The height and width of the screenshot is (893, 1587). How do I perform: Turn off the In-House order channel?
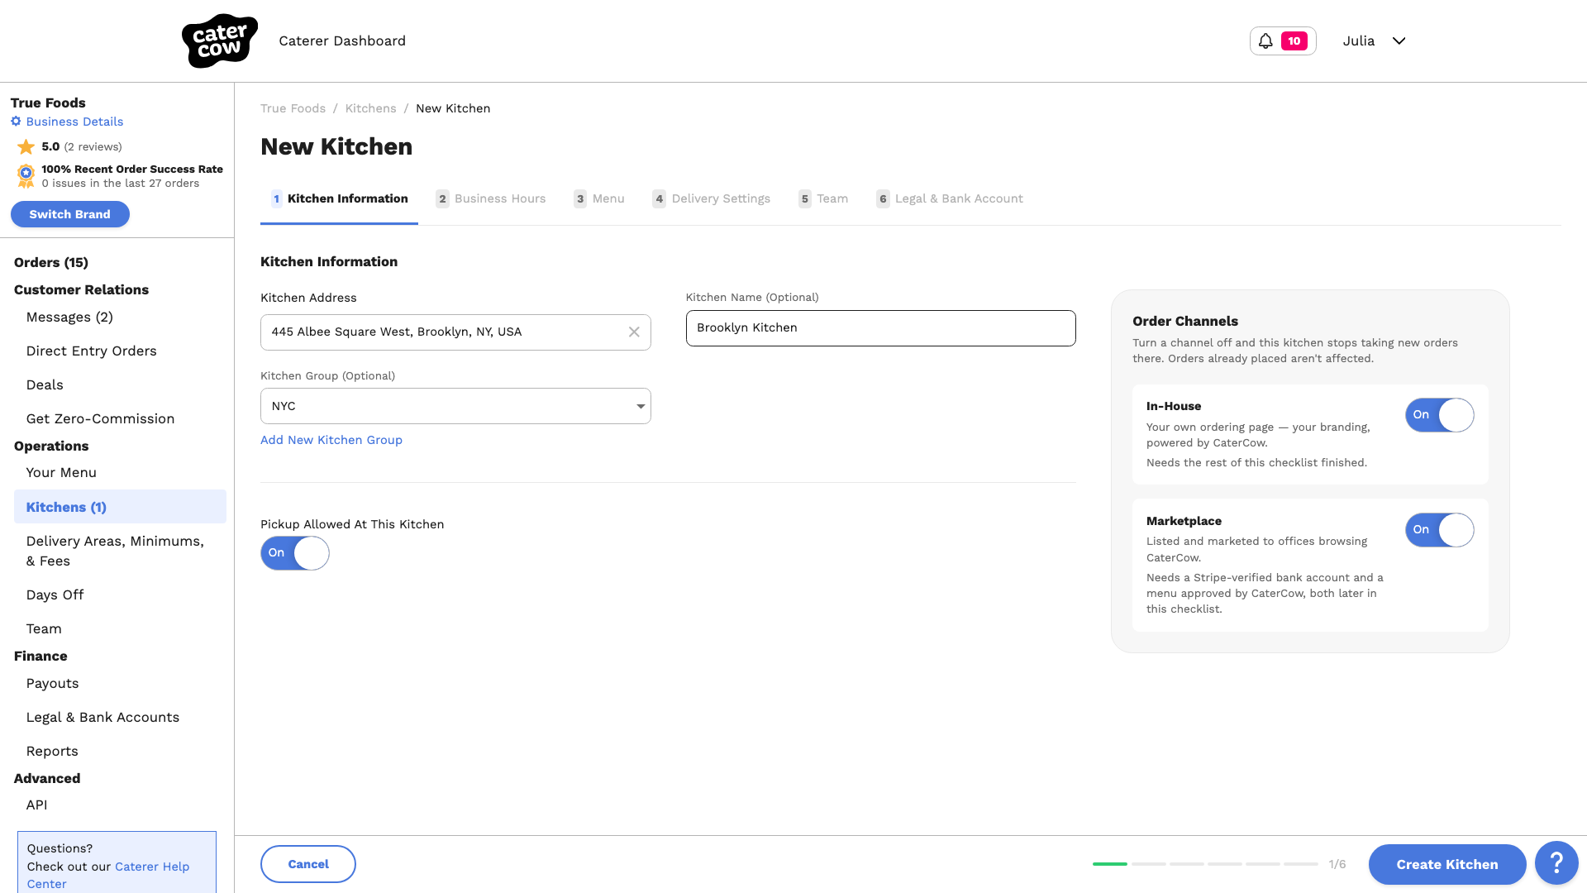(x=1440, y=415)
